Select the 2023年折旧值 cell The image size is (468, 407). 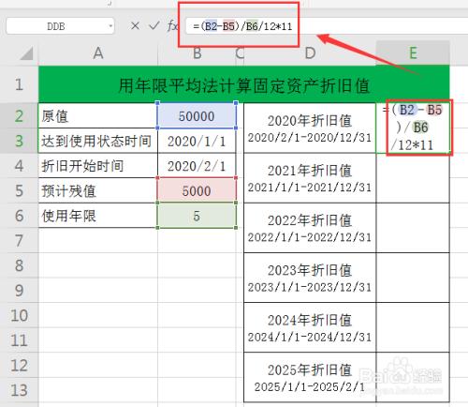pyautogui.click(x=310, y=278)
